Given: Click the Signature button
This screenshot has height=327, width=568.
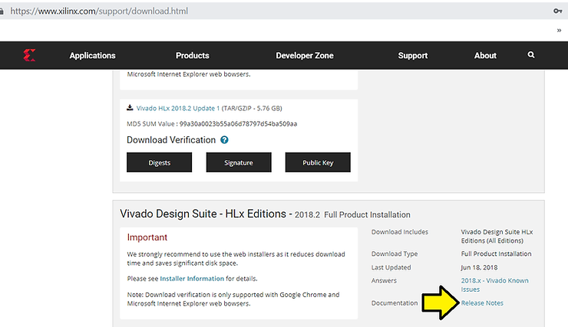Looking at the screenshot, I should [x=238, y=162].
